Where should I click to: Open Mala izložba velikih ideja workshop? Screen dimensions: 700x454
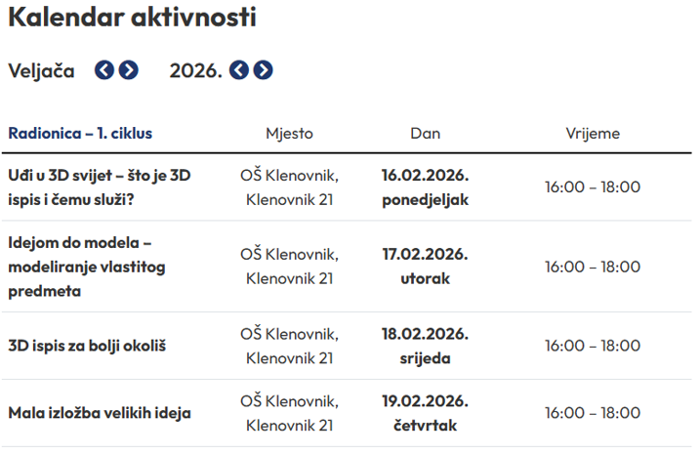click(x=100, y=412)
